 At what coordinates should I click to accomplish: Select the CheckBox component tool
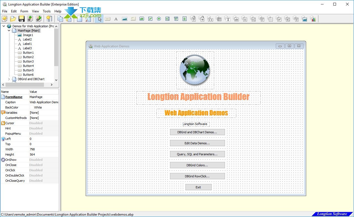[150, 19]
